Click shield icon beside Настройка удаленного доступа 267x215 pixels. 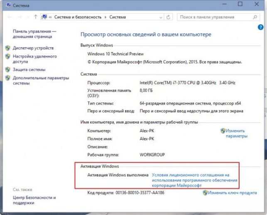[x=7, y=56]
